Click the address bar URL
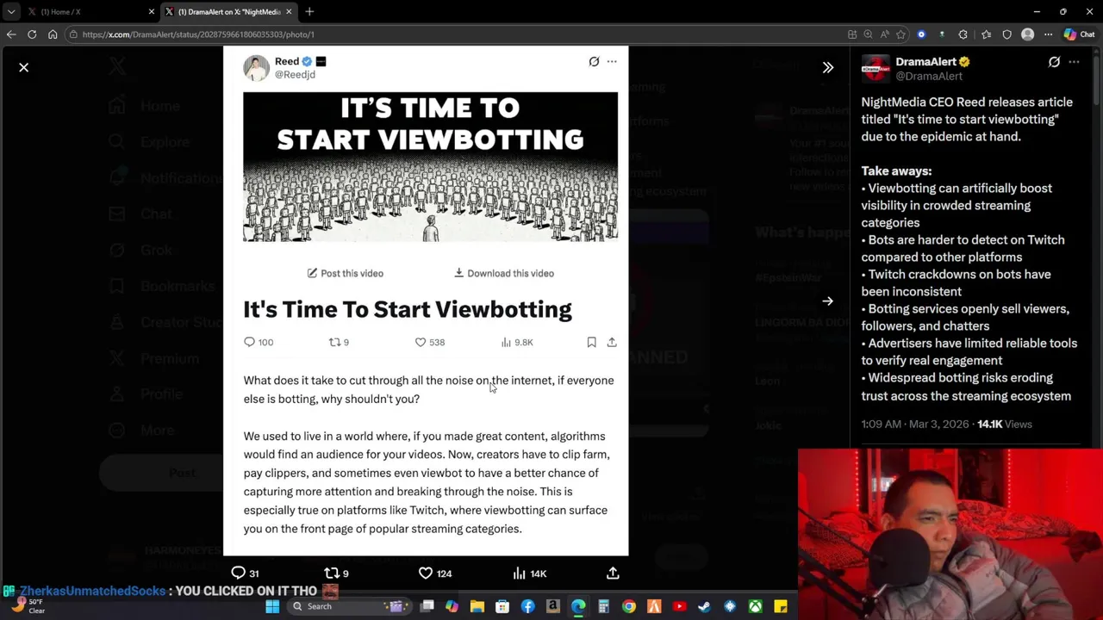Viewport: 1103px width, 620px height. pyautogui.click(x=198, y=34)
